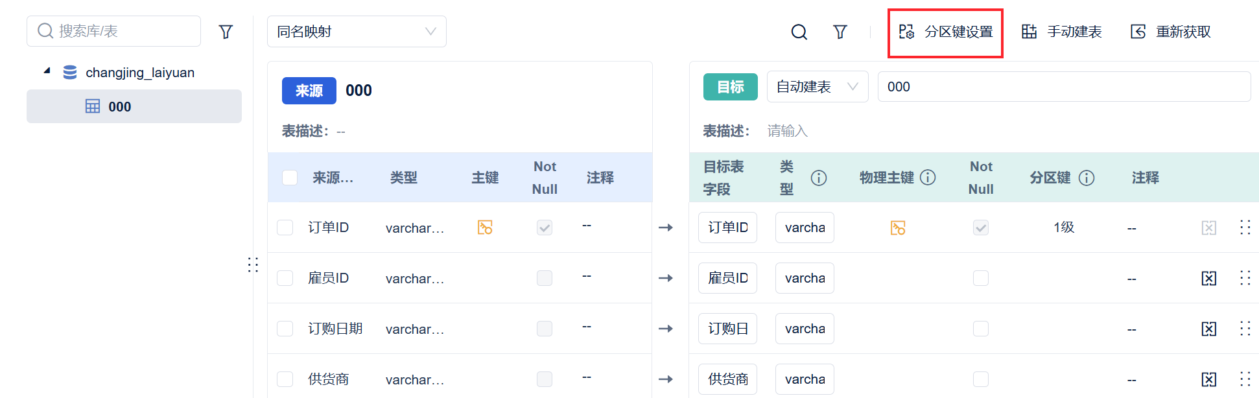
Task: Toggle Not Null for target 订购日期 row
Action: 980,329
